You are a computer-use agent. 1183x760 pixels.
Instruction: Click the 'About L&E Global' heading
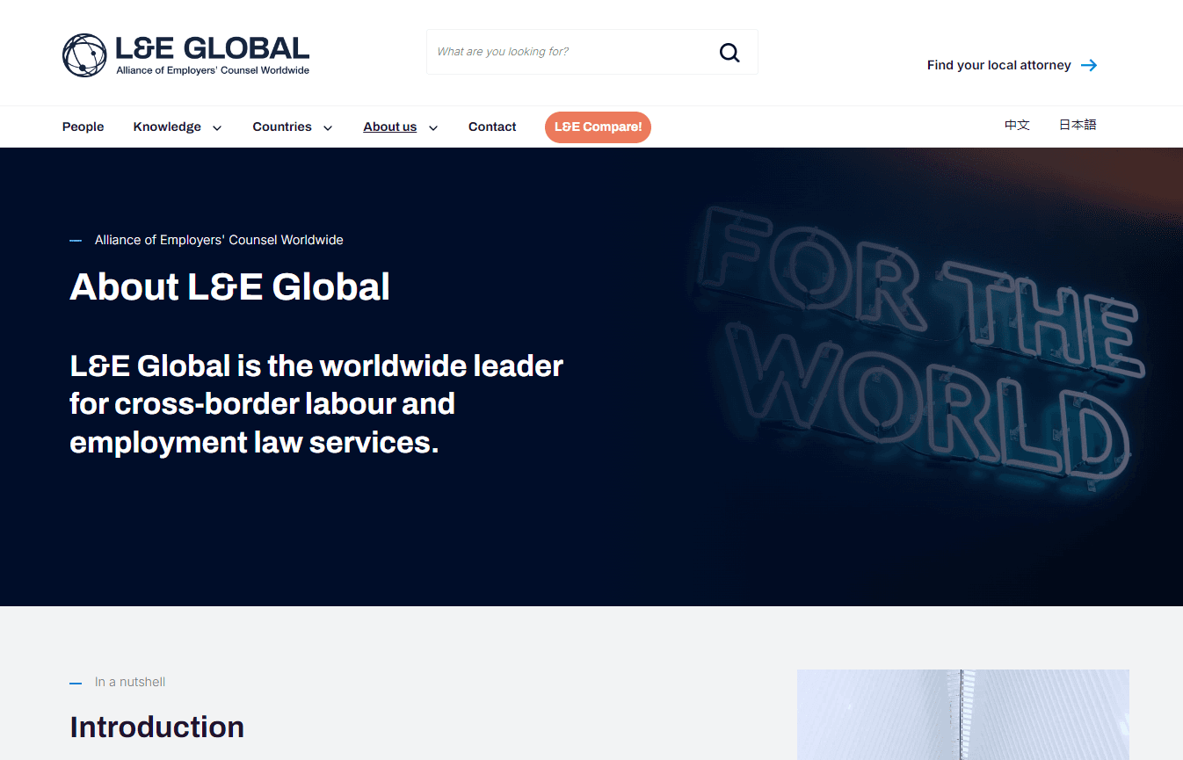pyautogui.click(x=229, y=286)
